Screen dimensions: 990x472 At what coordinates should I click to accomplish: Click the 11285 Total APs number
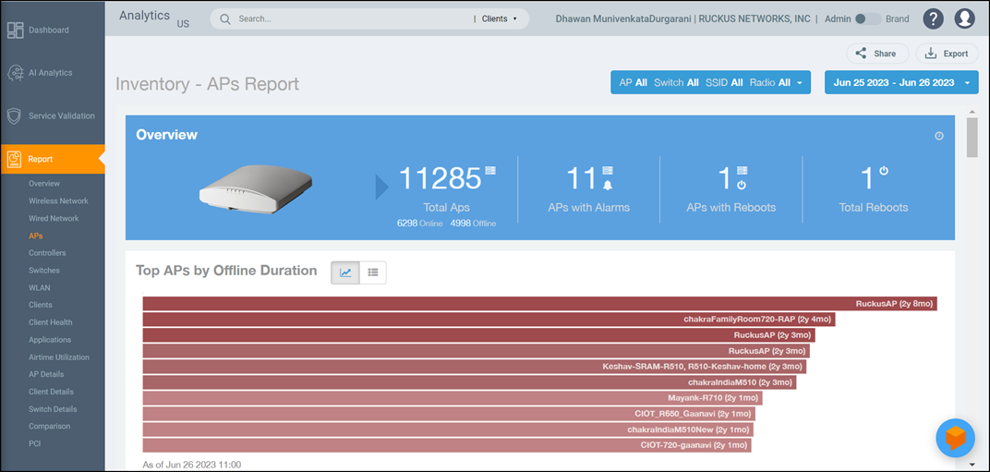tap(440, 179)
